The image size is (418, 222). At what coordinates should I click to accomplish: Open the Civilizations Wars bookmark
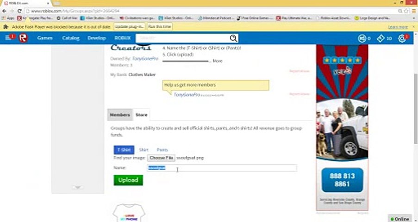(137, 18)
